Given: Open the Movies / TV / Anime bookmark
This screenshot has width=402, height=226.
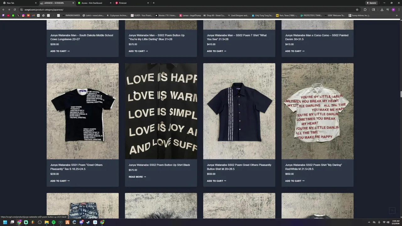Looking at the screenshot, I should point(166,15).
